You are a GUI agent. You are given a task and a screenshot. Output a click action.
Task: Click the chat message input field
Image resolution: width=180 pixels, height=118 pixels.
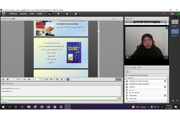tap(60, 98)
